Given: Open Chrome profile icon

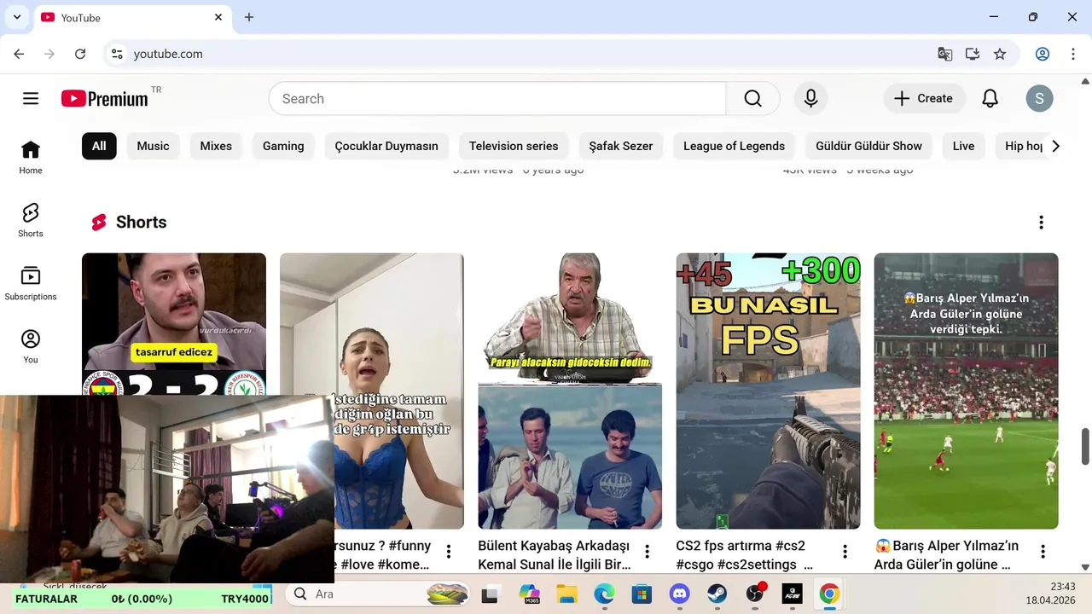Looking at the screenshot, I should point(1043,54).
